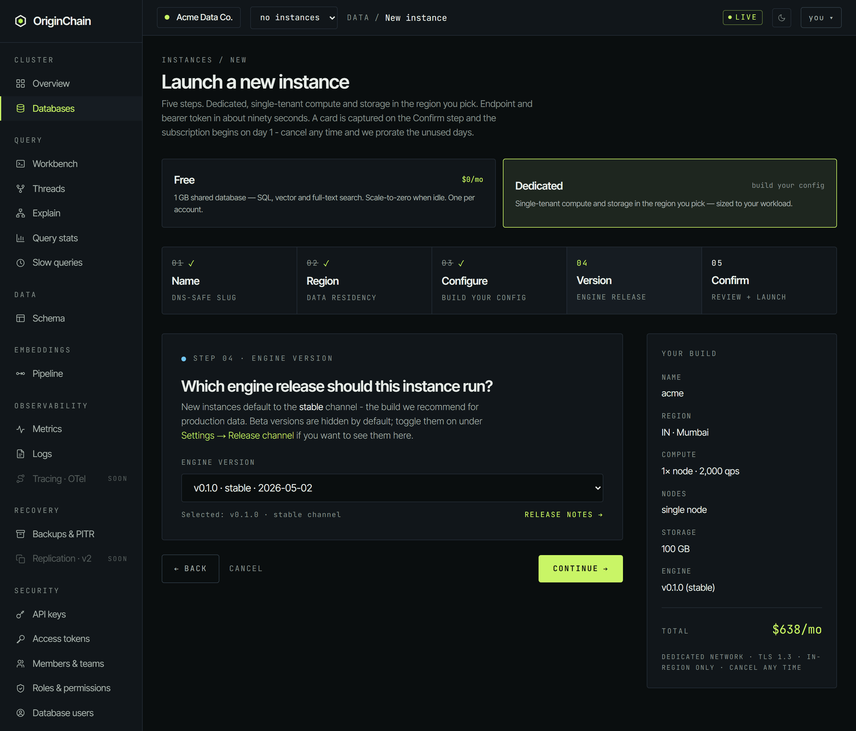
Task: Jump to step 03 Configure
Action: click(499, 281)
